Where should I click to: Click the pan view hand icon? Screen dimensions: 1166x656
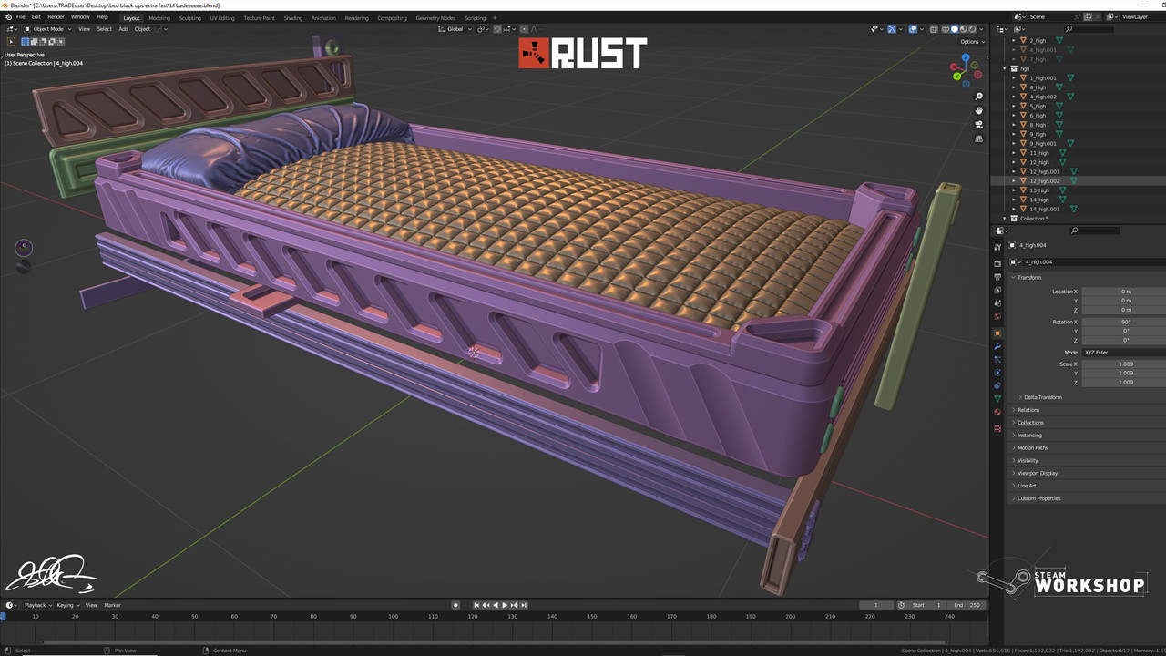point(979,110)
